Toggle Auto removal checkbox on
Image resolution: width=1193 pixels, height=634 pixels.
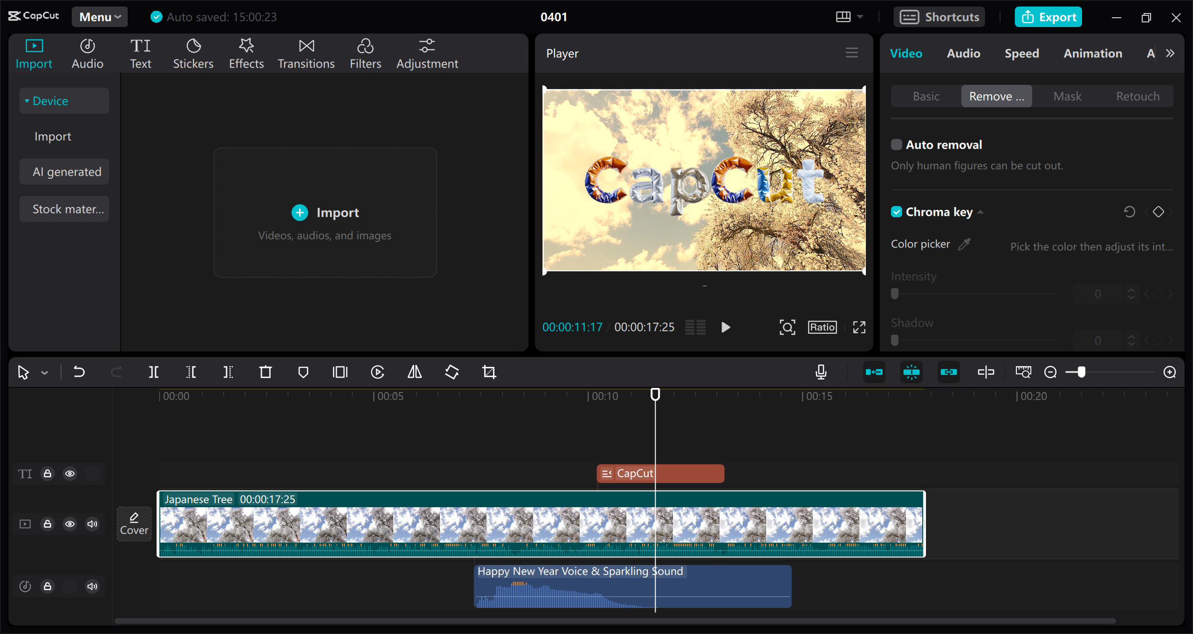coord(896,144)
